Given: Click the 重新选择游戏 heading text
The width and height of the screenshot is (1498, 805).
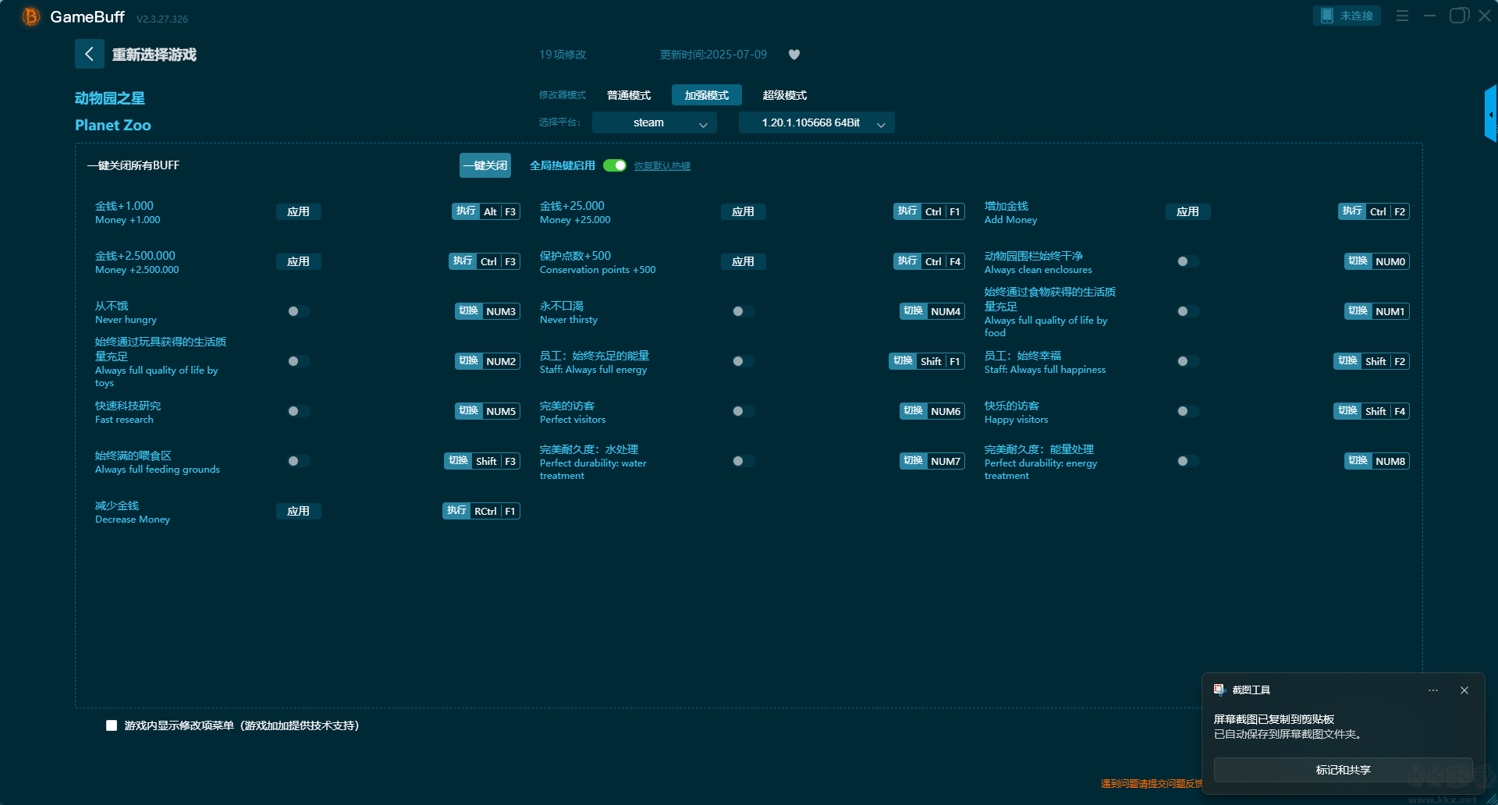Looking at the screenshot, I should pos(154,55).
